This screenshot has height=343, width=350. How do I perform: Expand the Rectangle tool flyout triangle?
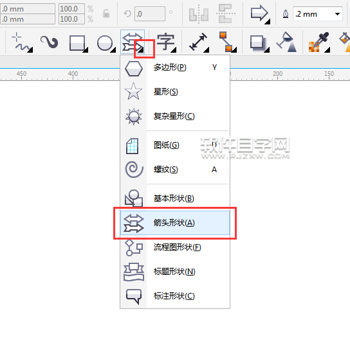coord(86,50)
